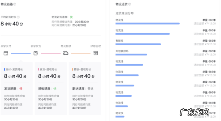Viewport: 221px width, 121px height.
Task: Click the 外包装损坏 reason label
Action: 122,51
